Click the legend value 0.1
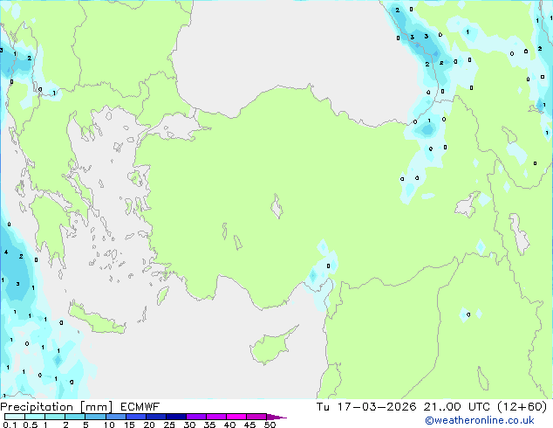 [10, 425]
